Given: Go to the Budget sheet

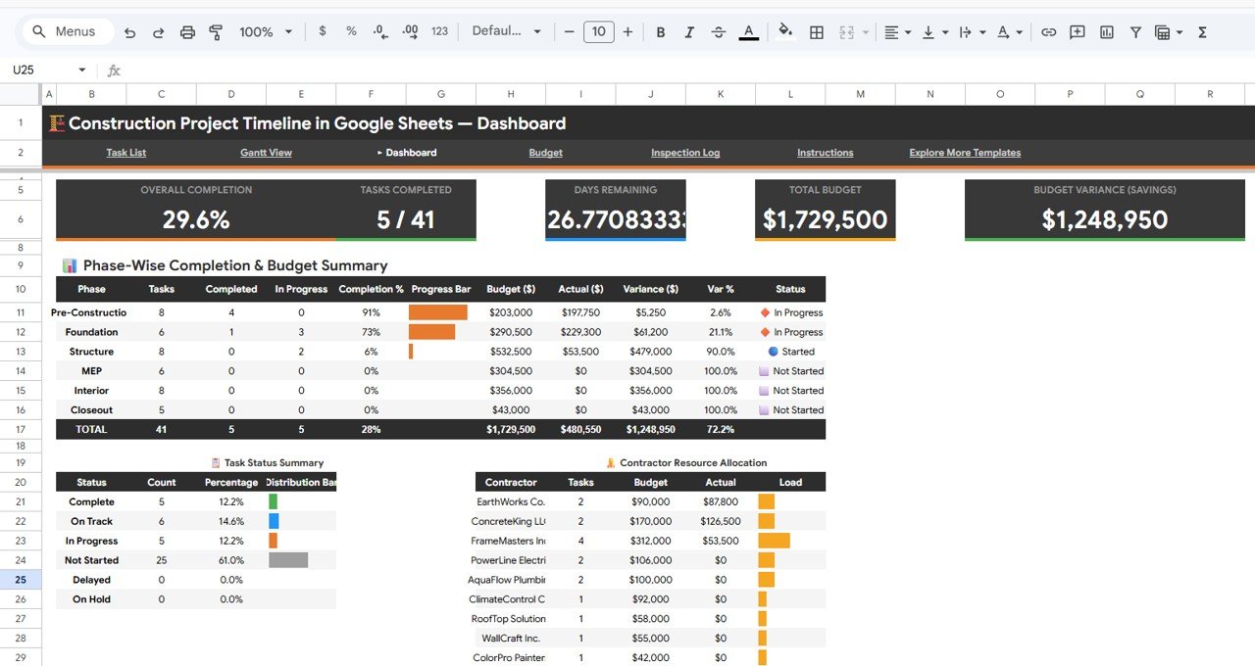Looking at the screenshot, I should (x=545, y=153).
